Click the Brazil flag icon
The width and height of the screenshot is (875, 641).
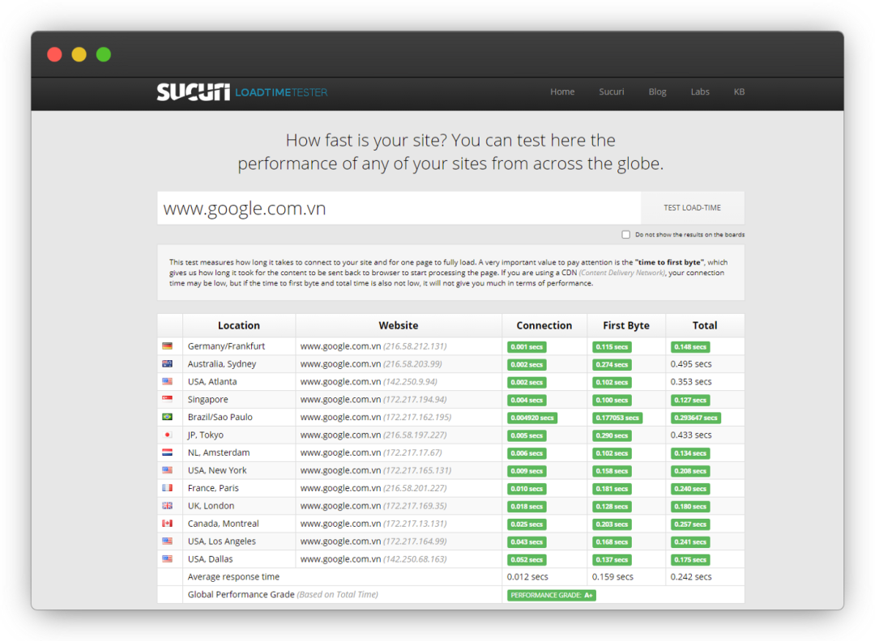168,417
